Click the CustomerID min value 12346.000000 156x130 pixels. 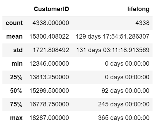tap(49, 64)
